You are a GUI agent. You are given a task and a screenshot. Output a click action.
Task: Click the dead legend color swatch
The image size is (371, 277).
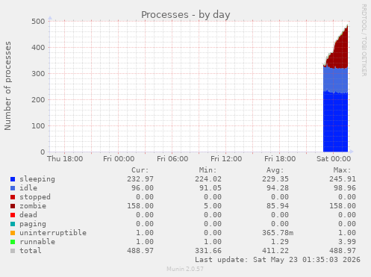(13, 215)
